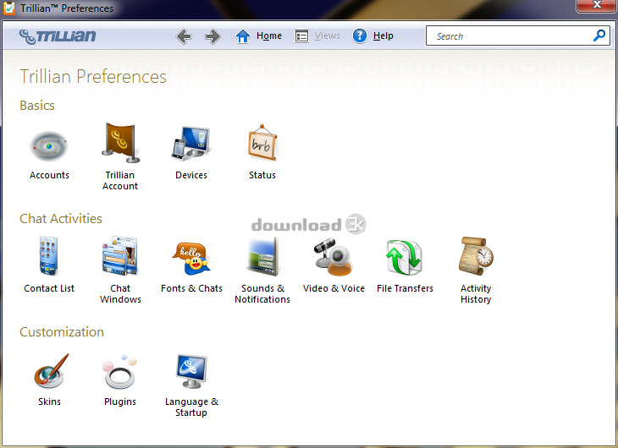Image resolution: width=618 pixels, height=448 pixels.
Task: Open the Plugins ring icon
Action: pyautogui.click(x=120, y=372)
